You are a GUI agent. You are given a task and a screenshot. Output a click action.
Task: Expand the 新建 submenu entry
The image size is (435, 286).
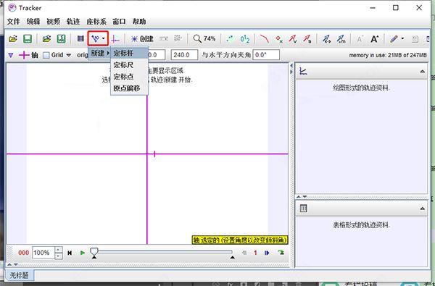click(x=99, y=53)
